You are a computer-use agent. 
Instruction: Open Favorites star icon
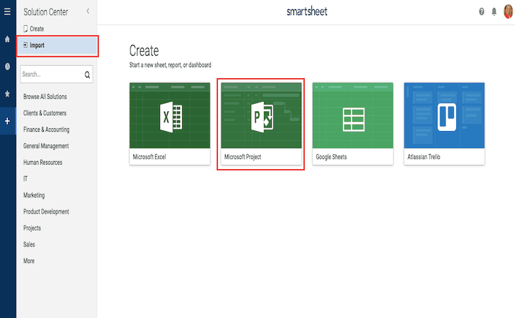coord(7,93)
